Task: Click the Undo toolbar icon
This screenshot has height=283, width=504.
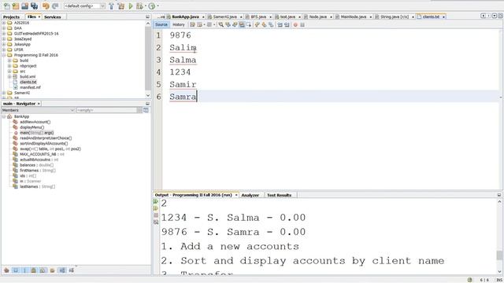Action: [46, 6]
